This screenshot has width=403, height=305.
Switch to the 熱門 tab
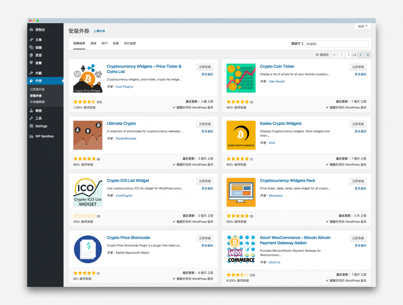[x=104, y=43]
